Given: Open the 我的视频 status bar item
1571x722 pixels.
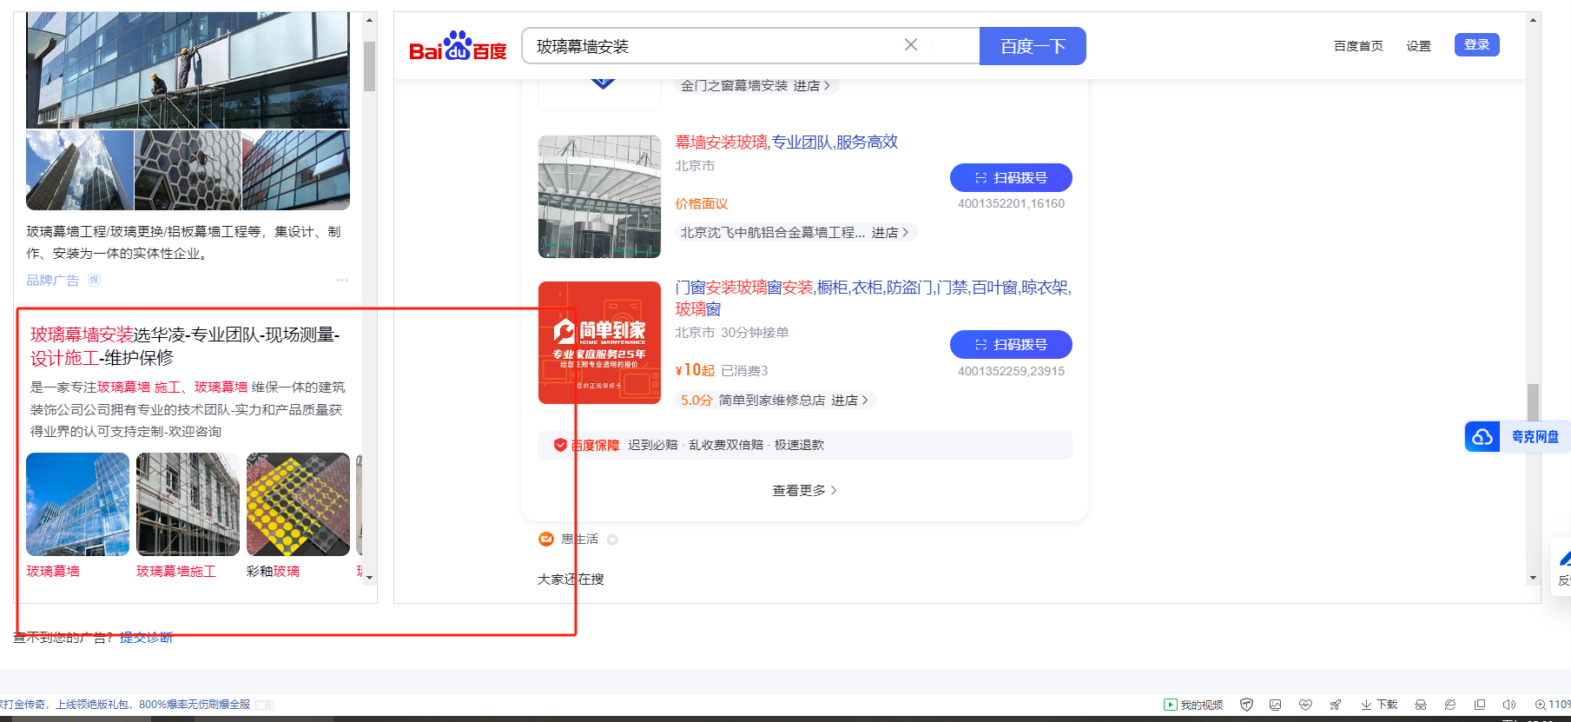Looking at the screenshot, I should tap(1193, 705).
